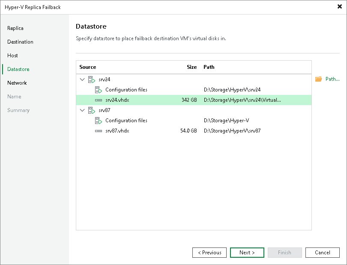Click the folder icon beside Path...
347x265 pixels.
coord(319,79)
